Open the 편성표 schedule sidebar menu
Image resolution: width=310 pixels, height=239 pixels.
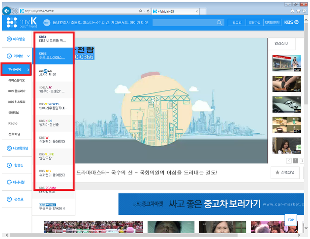point(15,199)
